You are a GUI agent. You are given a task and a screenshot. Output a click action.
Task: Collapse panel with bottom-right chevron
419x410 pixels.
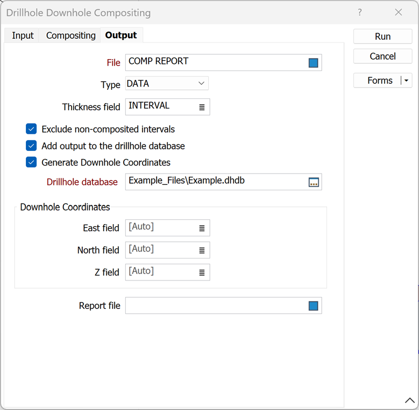point(409,400)
